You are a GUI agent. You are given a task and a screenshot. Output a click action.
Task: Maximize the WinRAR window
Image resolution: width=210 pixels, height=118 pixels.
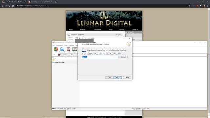(x=200, y=43)
